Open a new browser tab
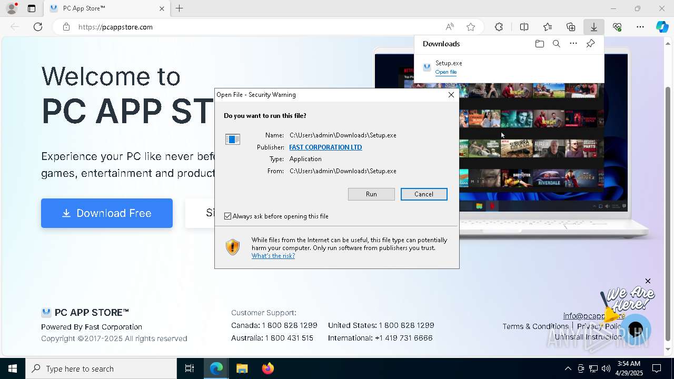 (x=180, y=8)
